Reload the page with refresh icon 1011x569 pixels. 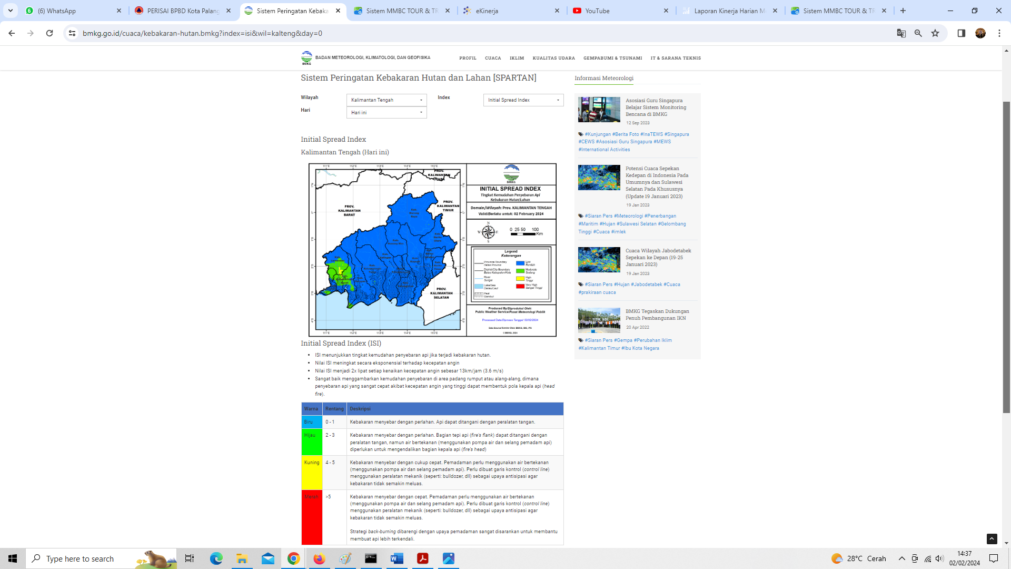pyautogui.click(x=49, y=33)
